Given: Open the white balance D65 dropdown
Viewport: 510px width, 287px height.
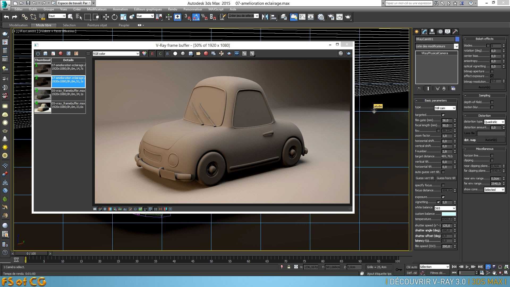Looking at the screenshot, I should pyautogui.click(x=445, y=208).
